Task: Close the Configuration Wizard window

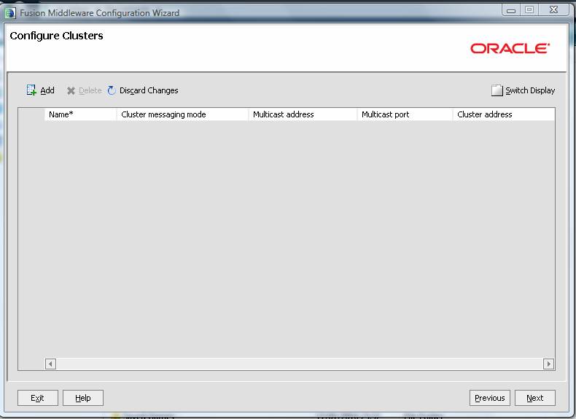Action: pyautogui.click(x=553, y=10)
